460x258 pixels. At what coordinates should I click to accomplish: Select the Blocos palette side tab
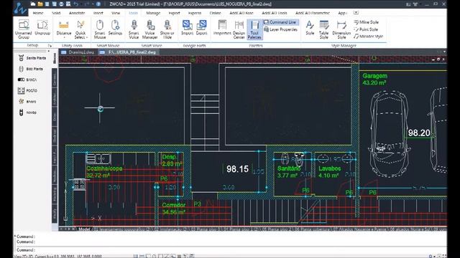click(55, 58)
